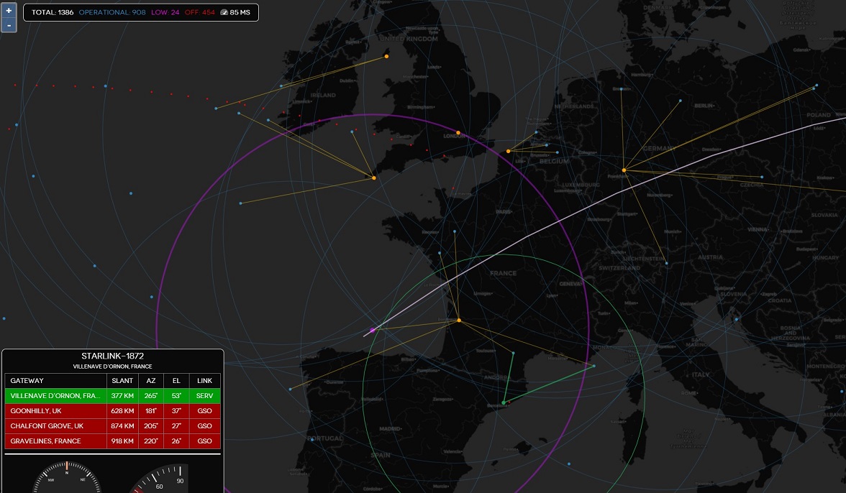
Task: Click the GERMANY country label on the map
Action: 659,148
